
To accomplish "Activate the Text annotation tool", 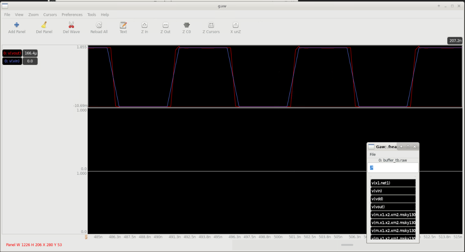I will tap(123, 25).
